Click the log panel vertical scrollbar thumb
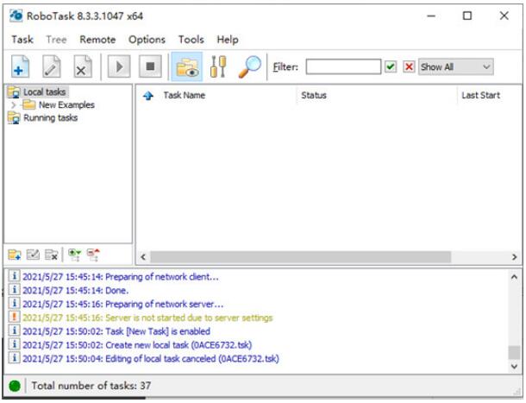Image resolution: width=526 pixels, height=403 pixels. pos(514,353)
